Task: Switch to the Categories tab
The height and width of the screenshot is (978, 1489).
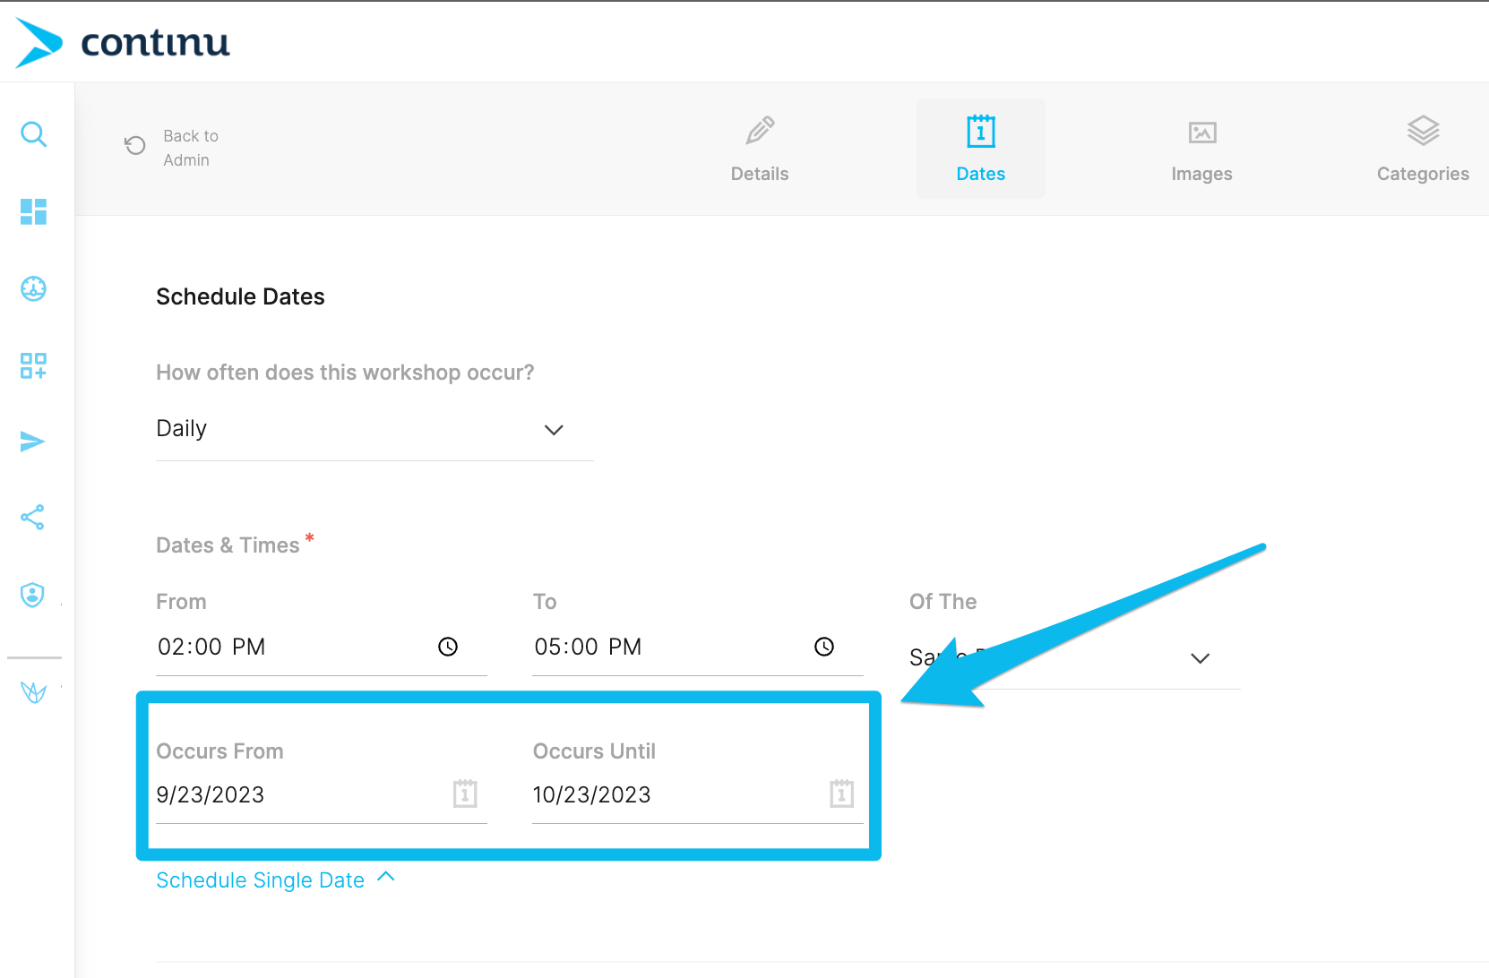Action: coord(1422,149)
